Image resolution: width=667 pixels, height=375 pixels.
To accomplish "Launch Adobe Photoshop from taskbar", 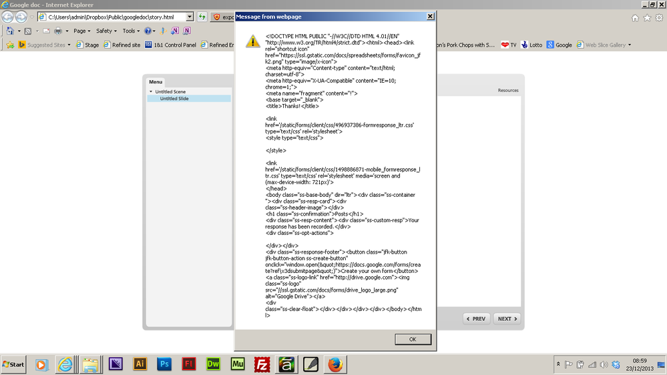I will coord(164,364).
